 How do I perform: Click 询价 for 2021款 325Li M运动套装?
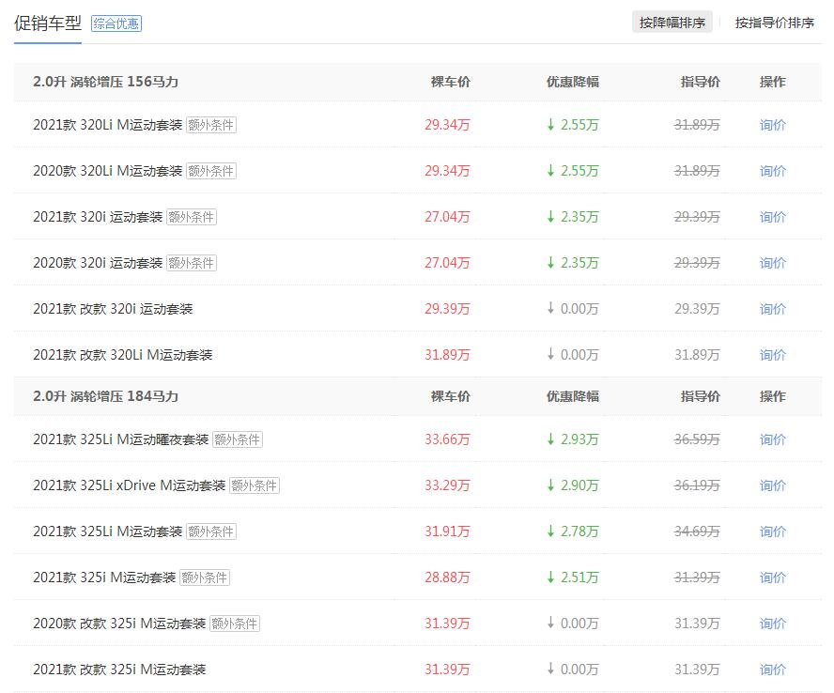click(773, 531)
